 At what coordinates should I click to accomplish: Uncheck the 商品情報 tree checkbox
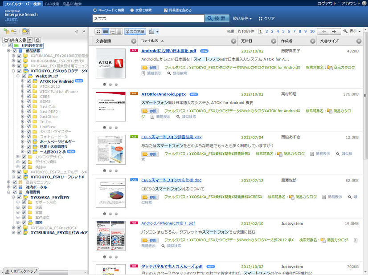tap(15, 51)
